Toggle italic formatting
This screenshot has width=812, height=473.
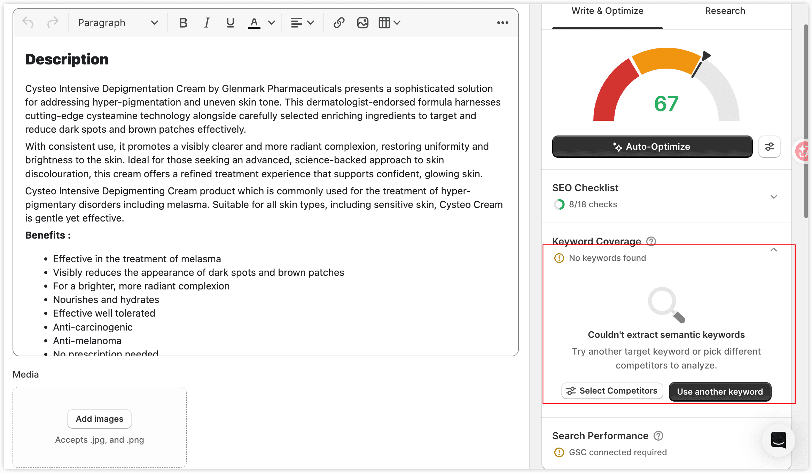pyautogui.click(x=207, y=23)
